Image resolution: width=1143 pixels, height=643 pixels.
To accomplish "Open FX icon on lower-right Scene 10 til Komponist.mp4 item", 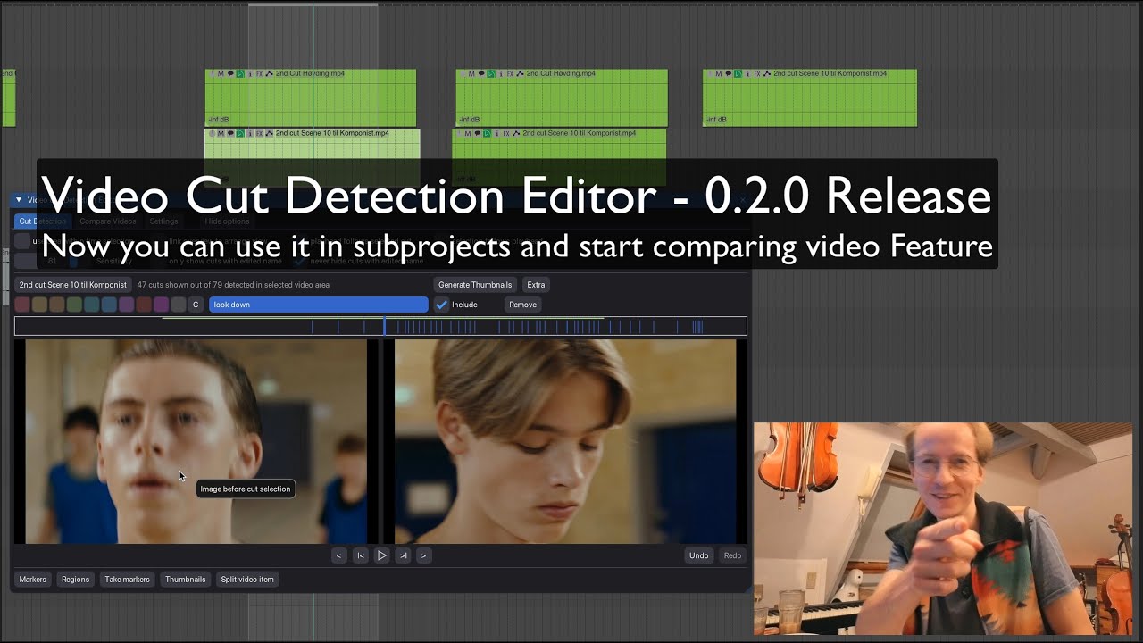I will pyautogui.click(x=506, y=133).
